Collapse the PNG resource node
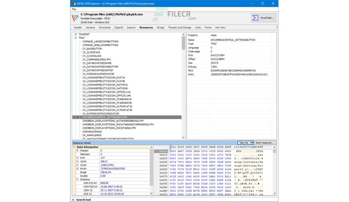Viewport: 349px width, 202px height. (76, 38)
